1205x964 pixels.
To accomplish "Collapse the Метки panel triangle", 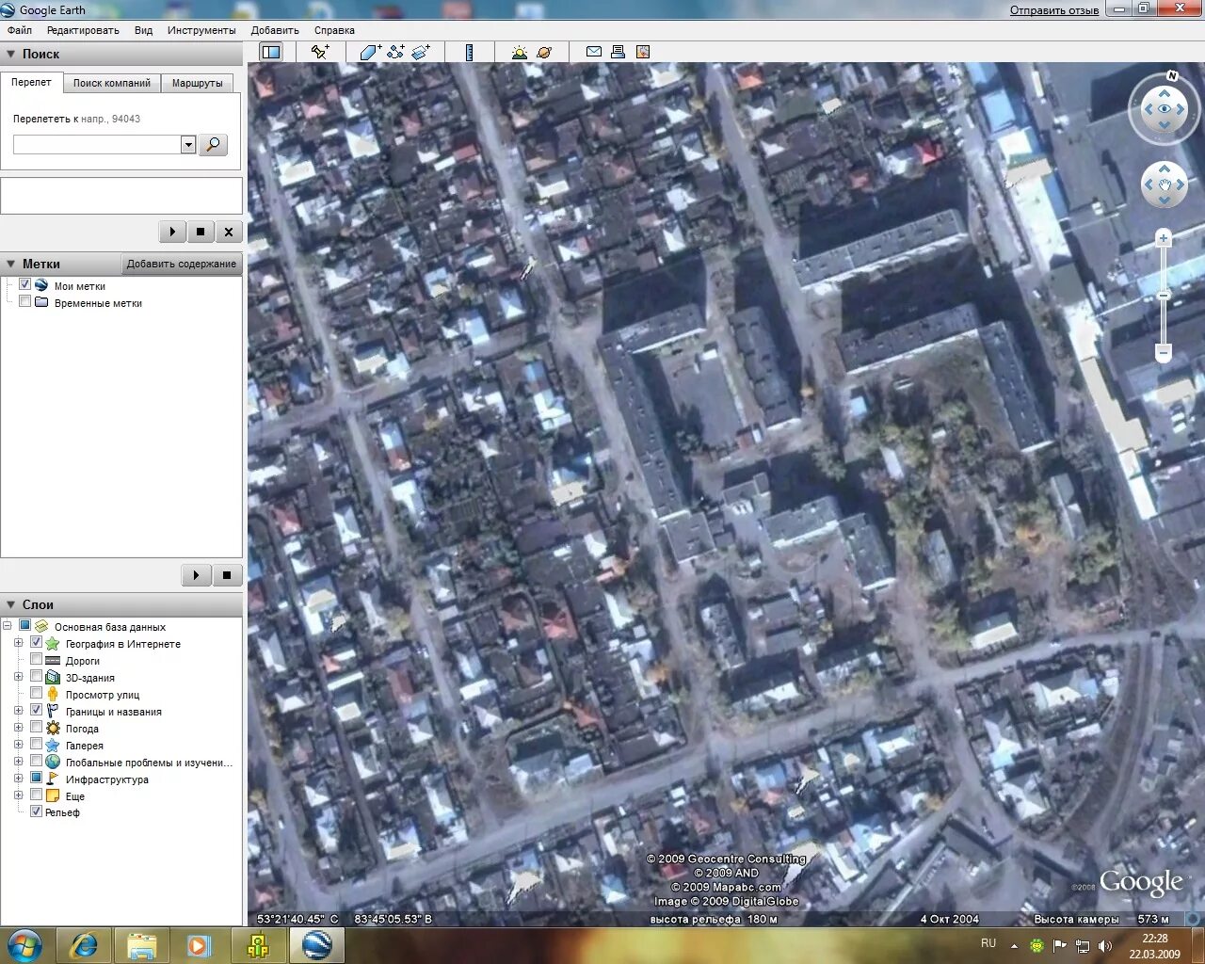I will pos(11,265).
